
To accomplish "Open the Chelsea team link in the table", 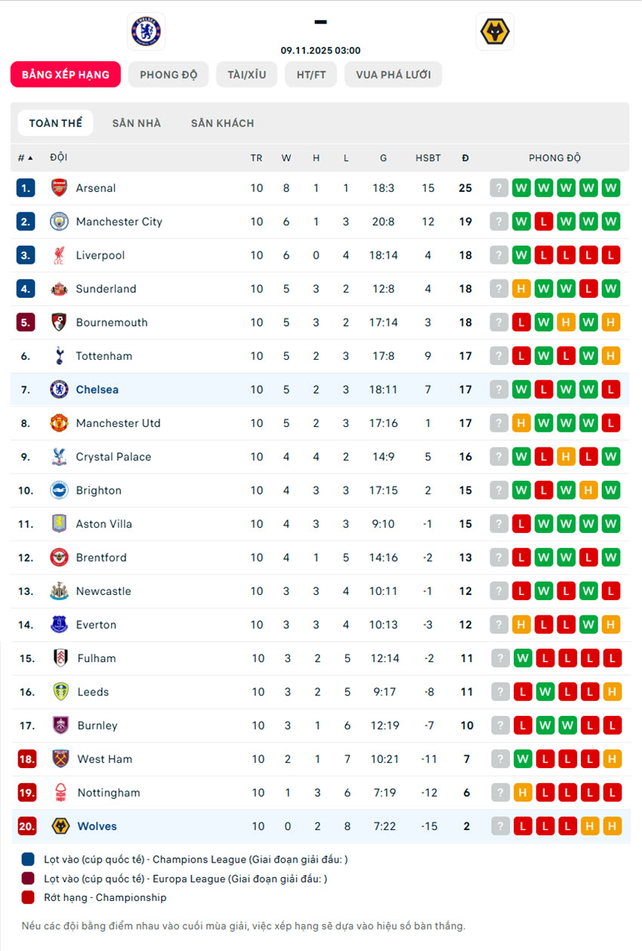I will click(97, 390).
